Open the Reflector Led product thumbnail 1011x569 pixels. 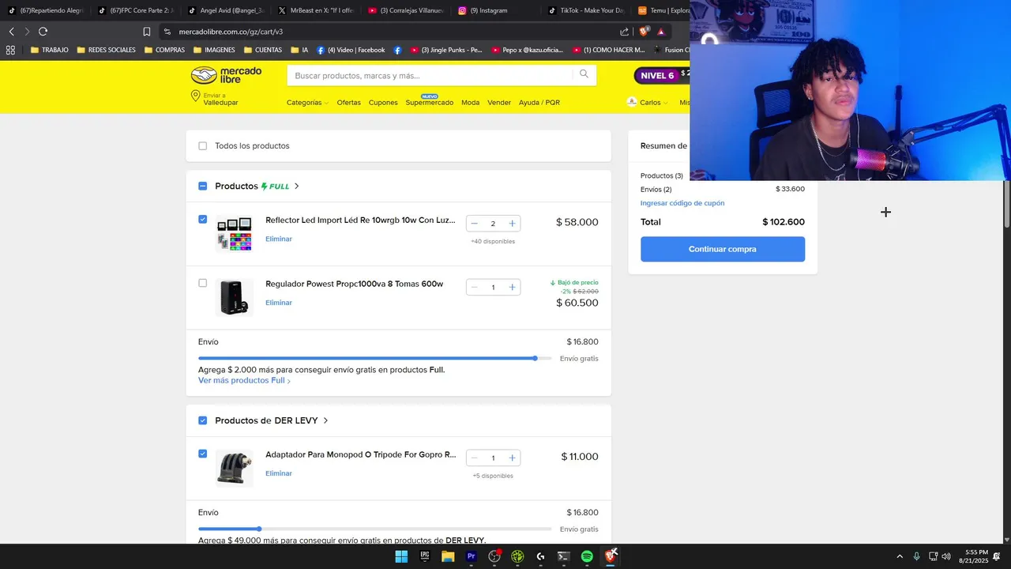[235, 234]
